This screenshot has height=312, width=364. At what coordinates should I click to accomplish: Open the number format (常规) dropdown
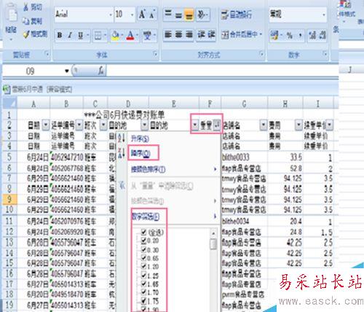pos(324,15)
